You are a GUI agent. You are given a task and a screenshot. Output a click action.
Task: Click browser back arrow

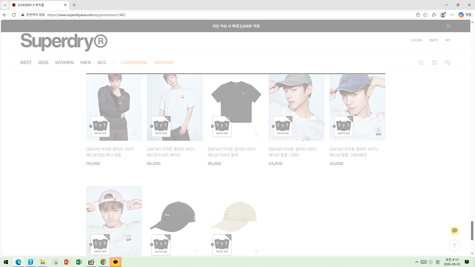coord(5,15)
